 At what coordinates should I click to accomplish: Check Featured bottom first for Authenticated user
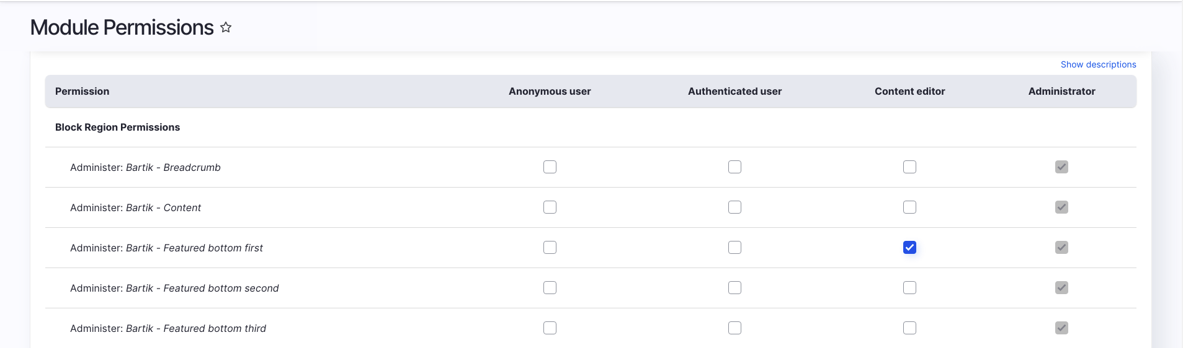[734, 248]
